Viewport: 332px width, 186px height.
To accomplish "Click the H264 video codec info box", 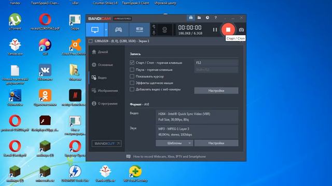I will click(197, 117).
